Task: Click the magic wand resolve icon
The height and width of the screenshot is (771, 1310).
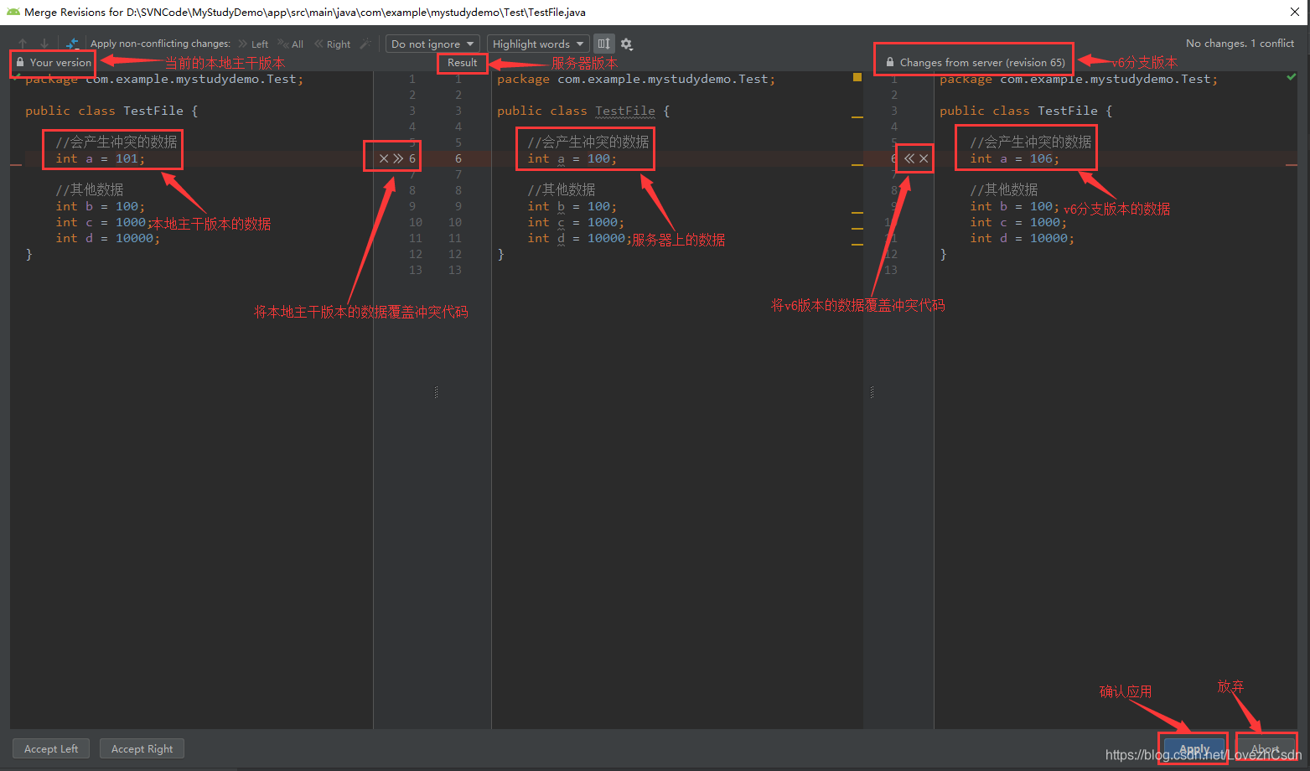Action: 365,44
